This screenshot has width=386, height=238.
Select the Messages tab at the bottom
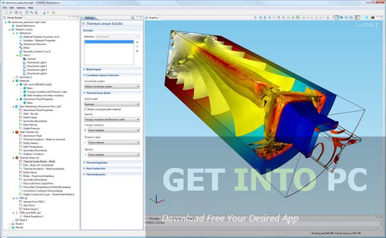pyautogui.click(x=153, y=218)
